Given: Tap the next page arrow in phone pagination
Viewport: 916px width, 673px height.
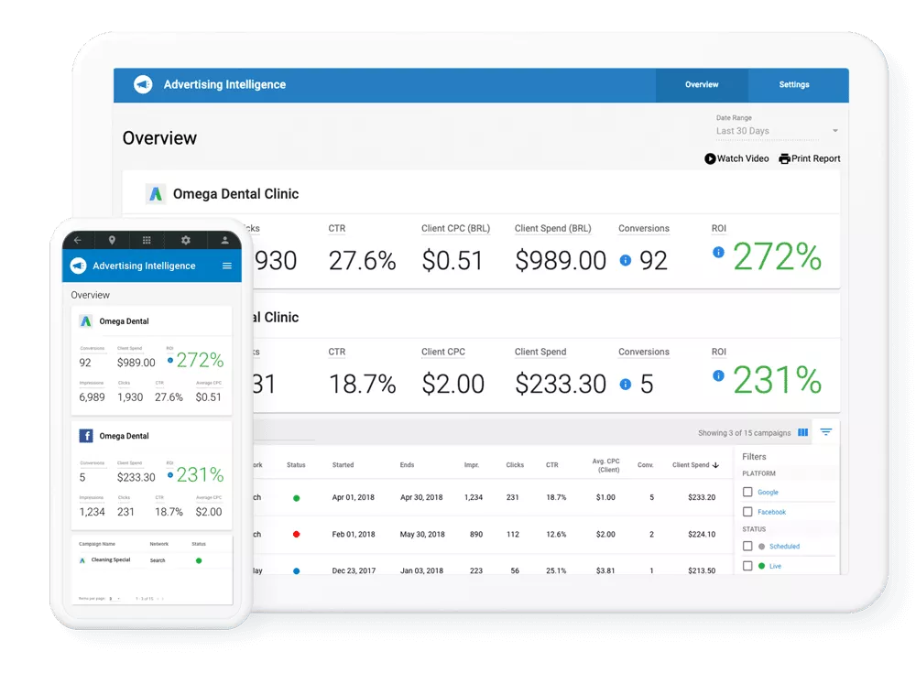Looking at the screenshot, I should coord(162,598).
